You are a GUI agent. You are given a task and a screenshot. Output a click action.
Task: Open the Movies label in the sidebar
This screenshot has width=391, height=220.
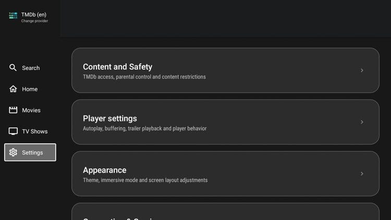31,110
